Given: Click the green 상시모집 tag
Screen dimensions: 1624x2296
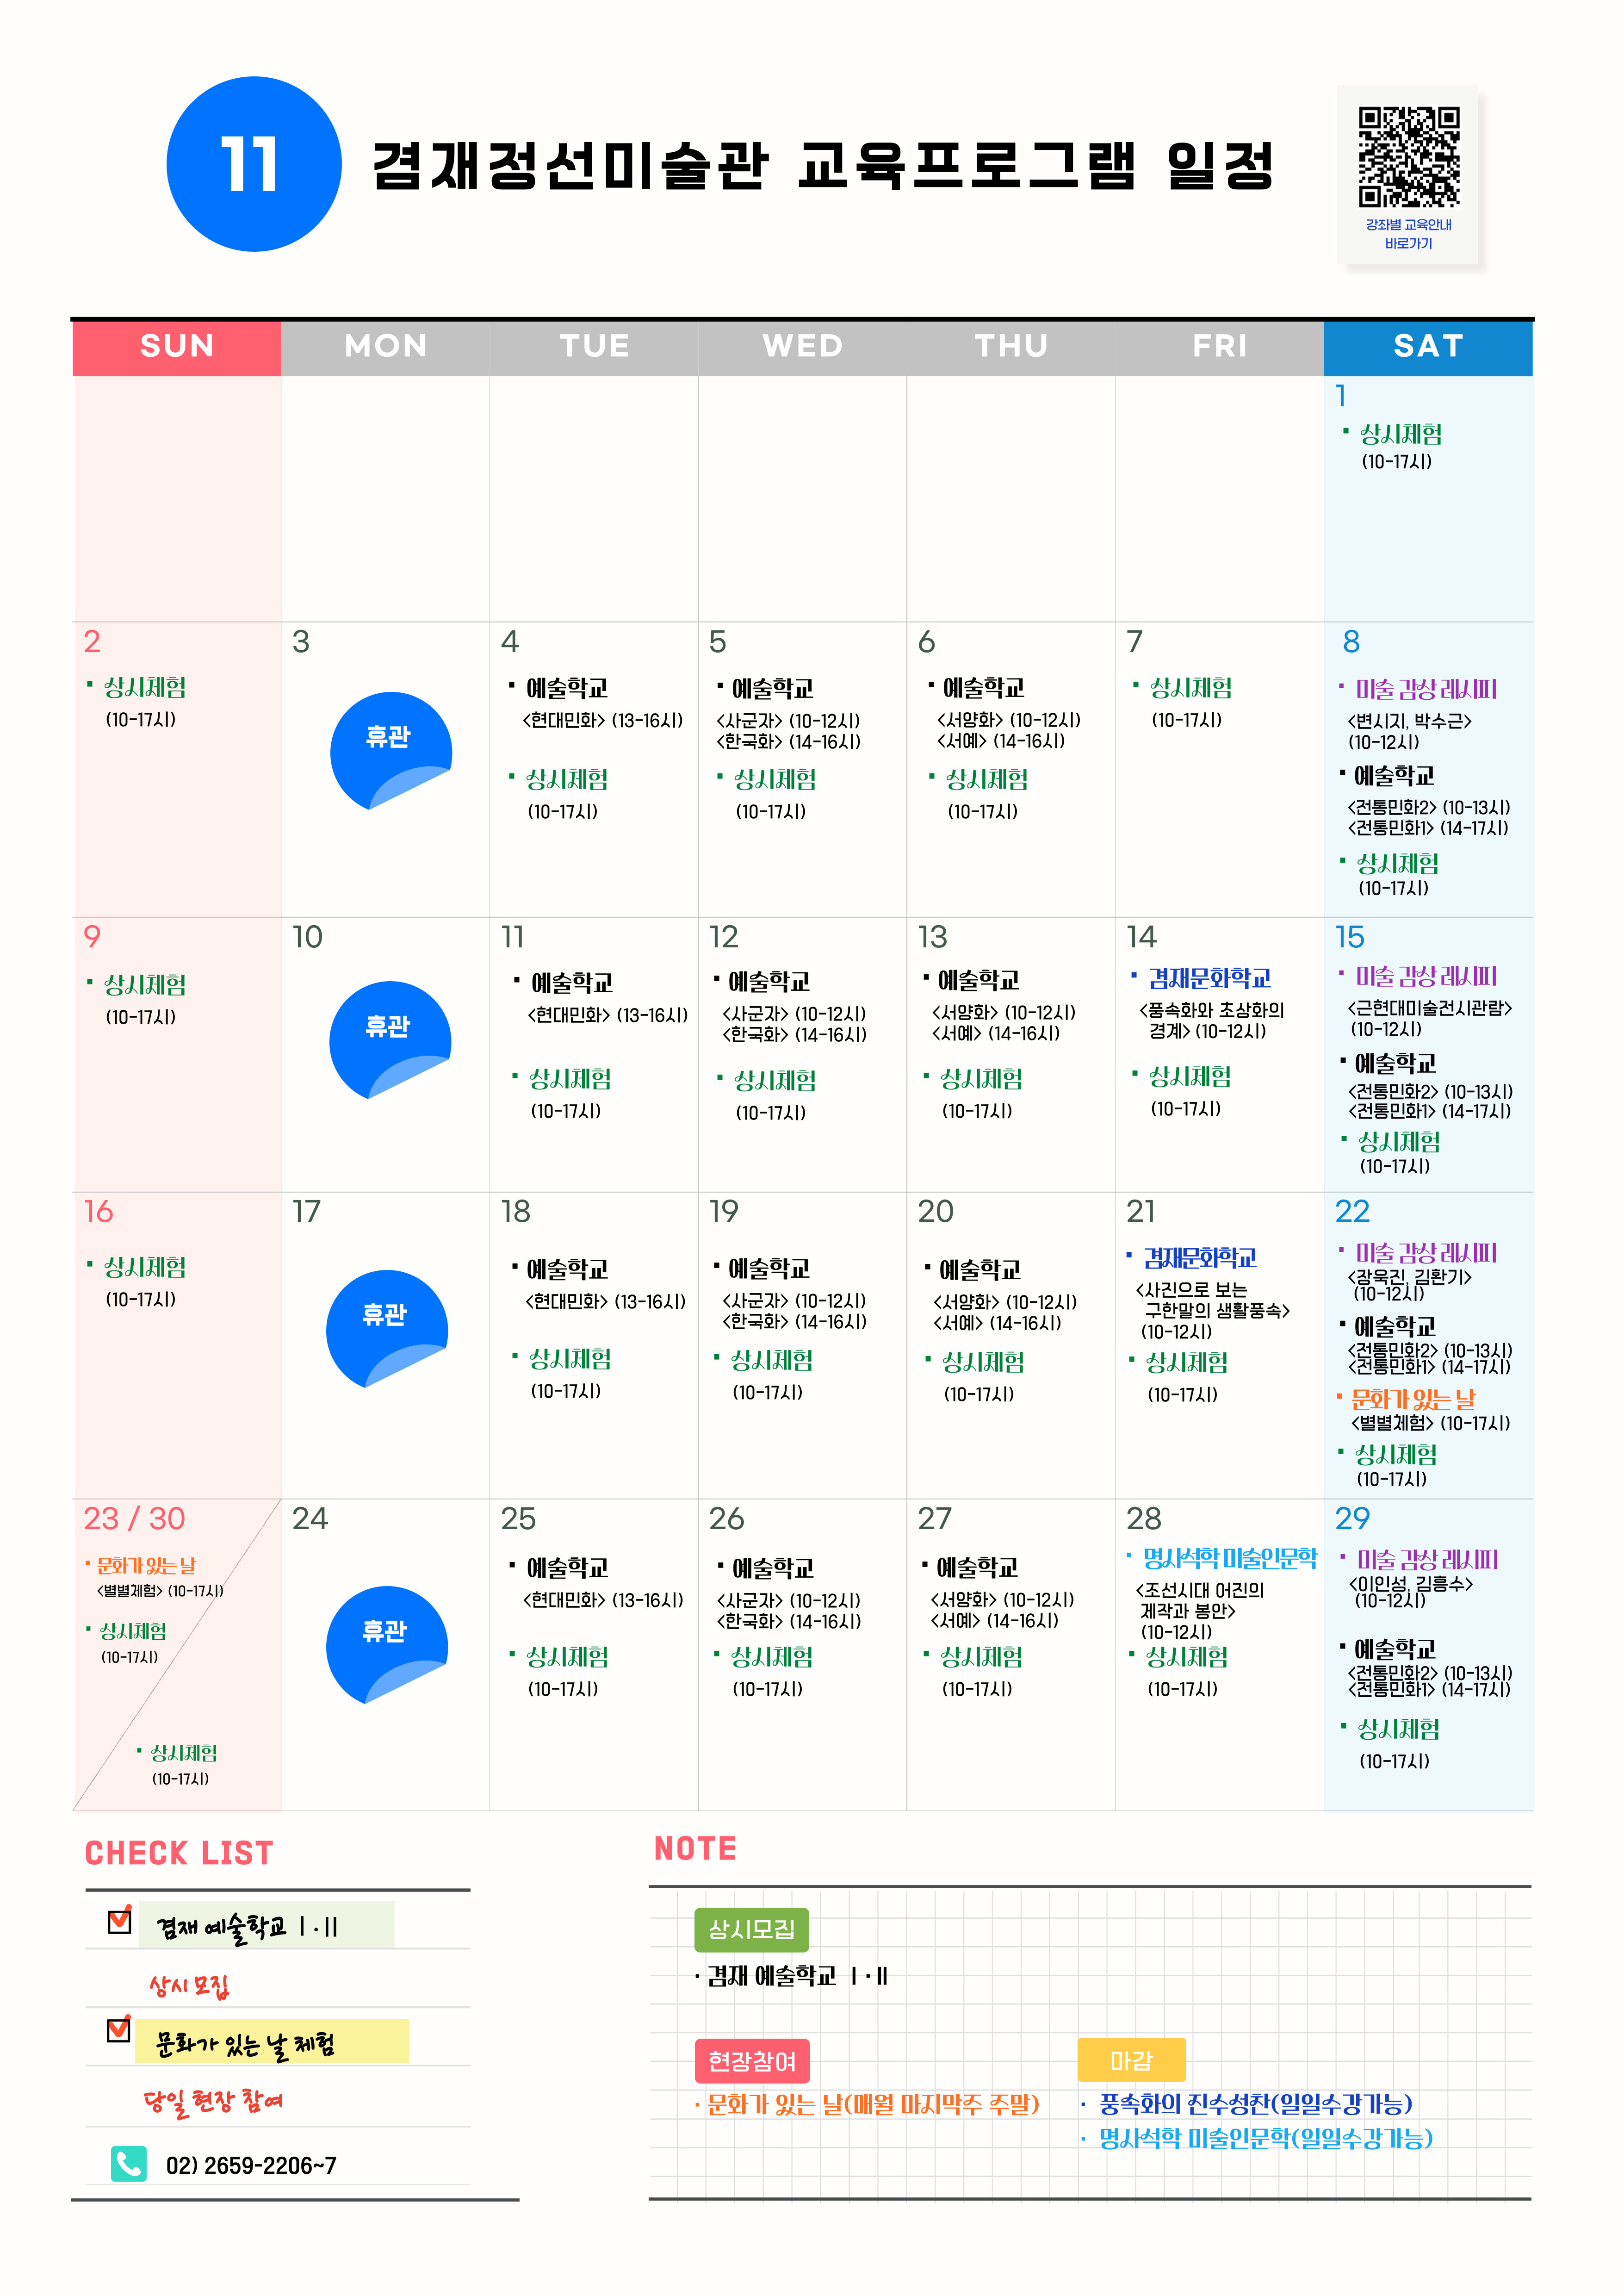Looking at the screenshot, I should tap(751, 1929).
